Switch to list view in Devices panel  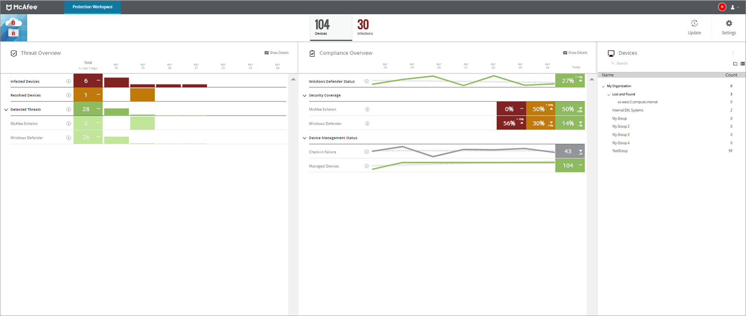[742, 63]
